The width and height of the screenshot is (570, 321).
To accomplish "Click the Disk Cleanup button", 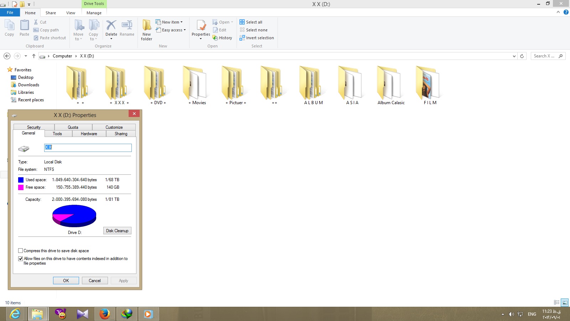I will click(117, 231).
